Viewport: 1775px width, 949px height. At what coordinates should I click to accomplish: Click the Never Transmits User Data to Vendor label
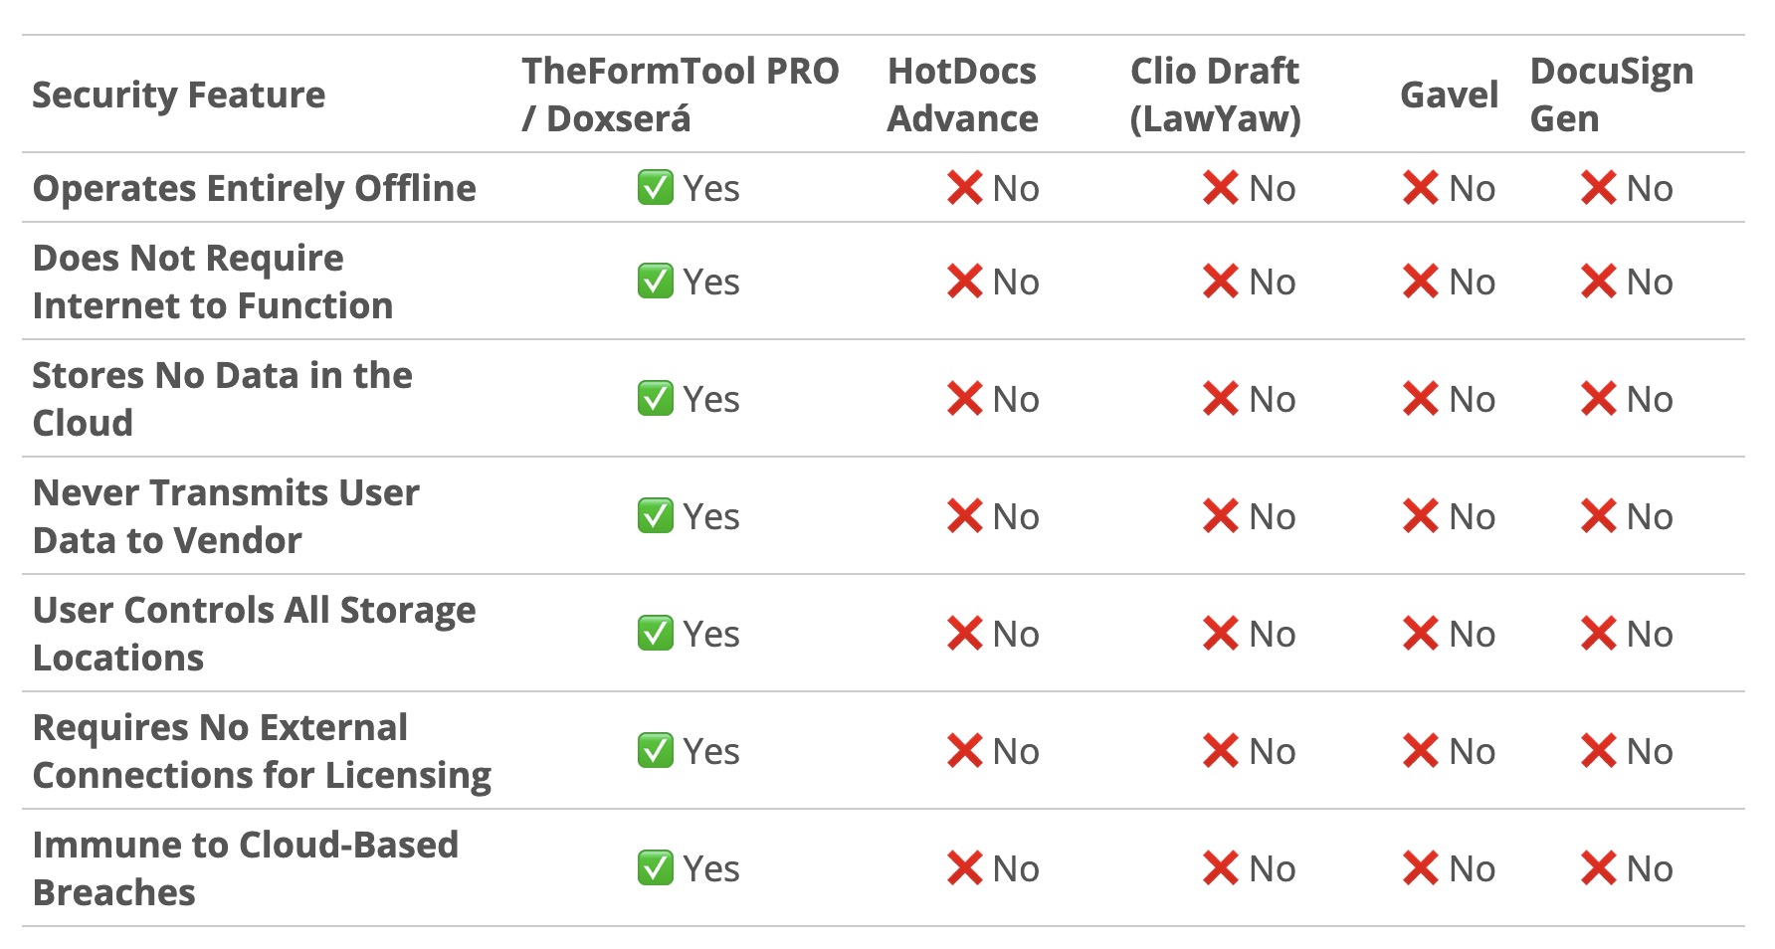[226, 516]
